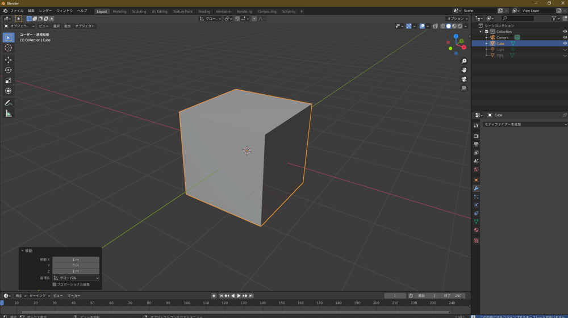Select the Scale tool
The height and width of the screenshot is (318, 568).
[x=9, y=81]
